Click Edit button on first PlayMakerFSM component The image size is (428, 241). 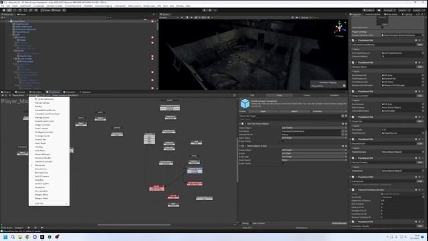pyautogui.click(x=420, y=45)
